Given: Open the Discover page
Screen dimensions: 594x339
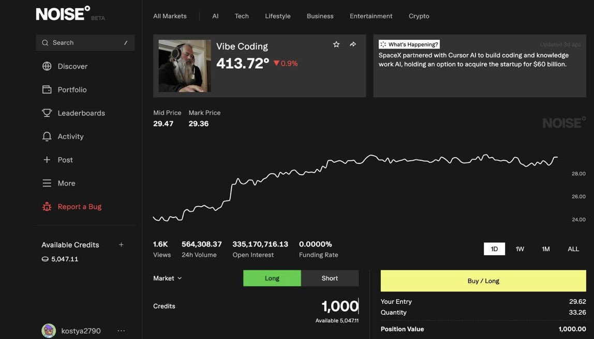Looking at the screenshot, I should tap(72, 66).
